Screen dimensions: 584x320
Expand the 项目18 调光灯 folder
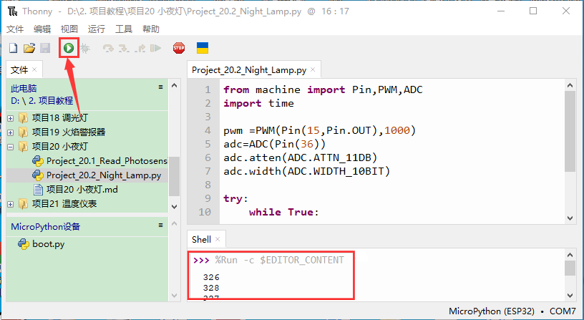(x=11, y=118)
